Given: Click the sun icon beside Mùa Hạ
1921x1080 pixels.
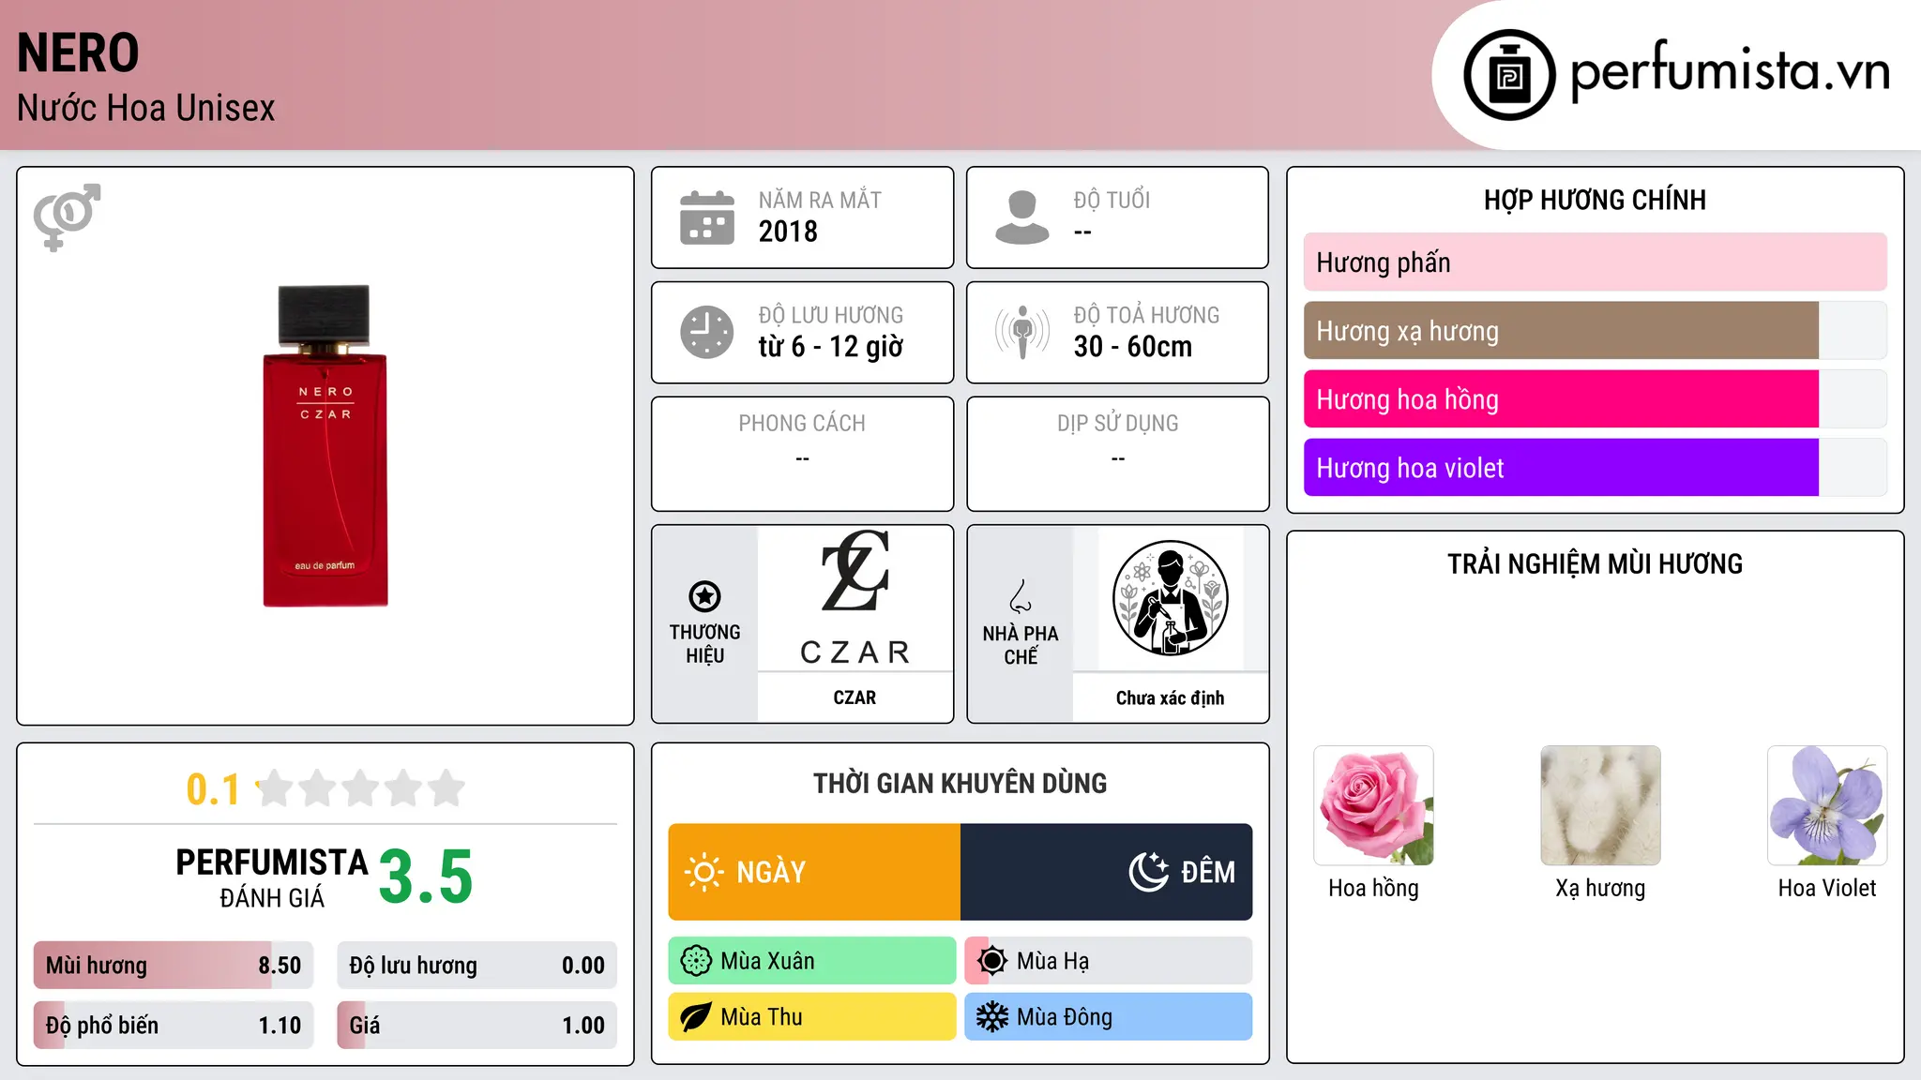Looking at the screenshot, I should coord(992,961).
